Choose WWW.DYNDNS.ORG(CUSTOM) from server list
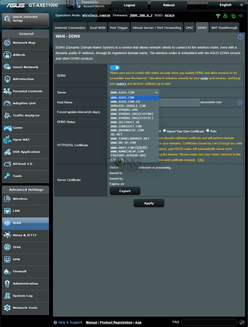This screenshot has height=327, width=248. tap(134, 114)
